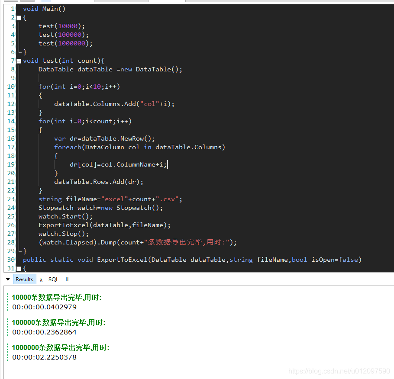394x379 pixels.
Task: Click the dataTable.Columns.Add line
Action: pos(114,104)
